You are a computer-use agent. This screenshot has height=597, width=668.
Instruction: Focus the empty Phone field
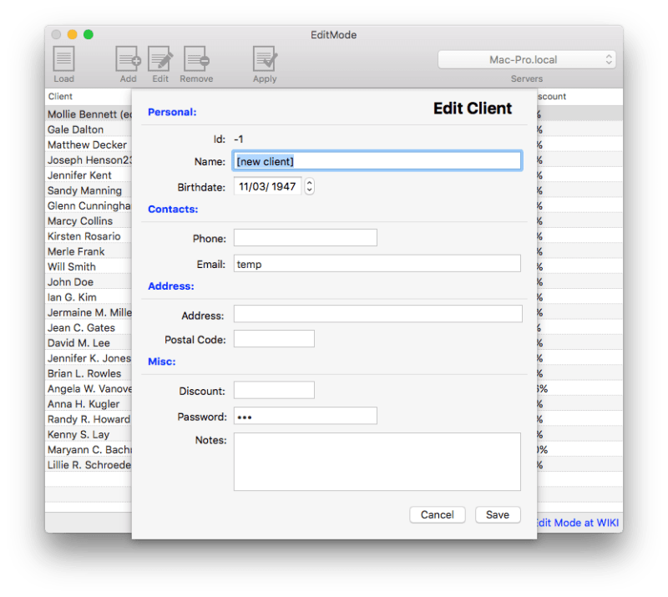[x=305, y=237]
